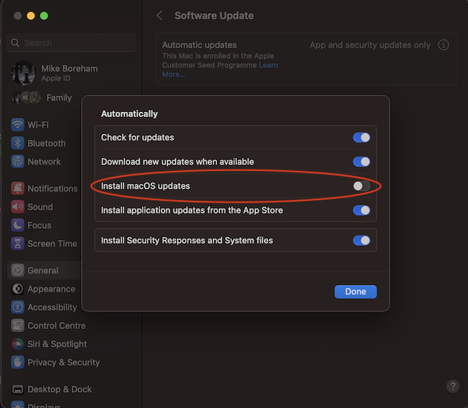Select the Bluetooth icon in sidebar

(18, 143)
